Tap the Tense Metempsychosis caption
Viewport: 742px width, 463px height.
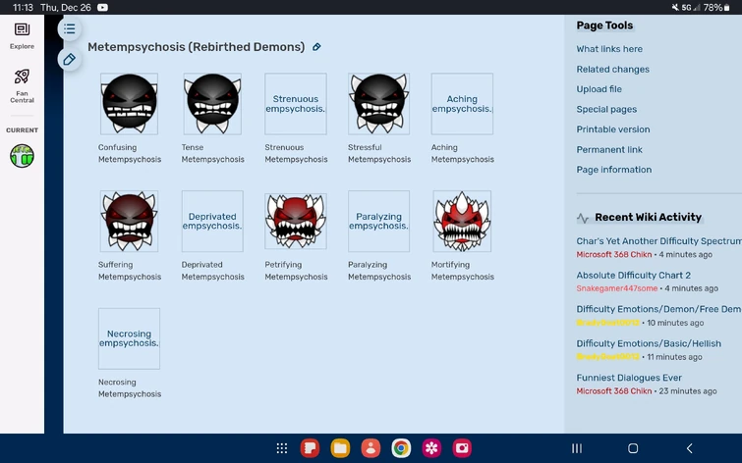(x=212, y=153)
